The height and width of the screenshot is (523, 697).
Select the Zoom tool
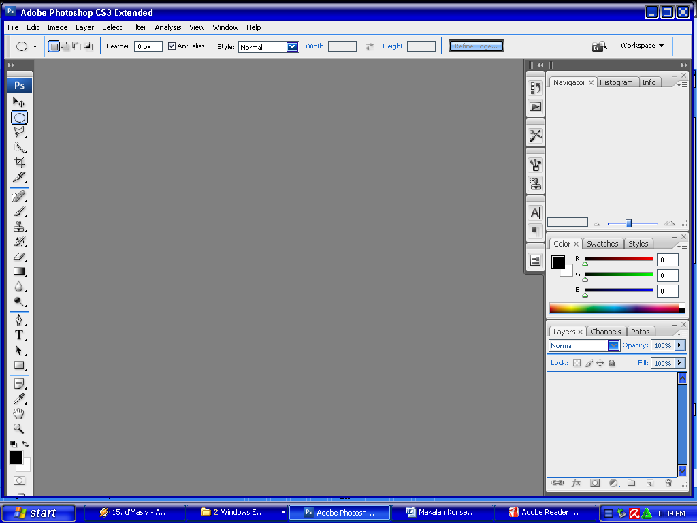click(19, 429)
